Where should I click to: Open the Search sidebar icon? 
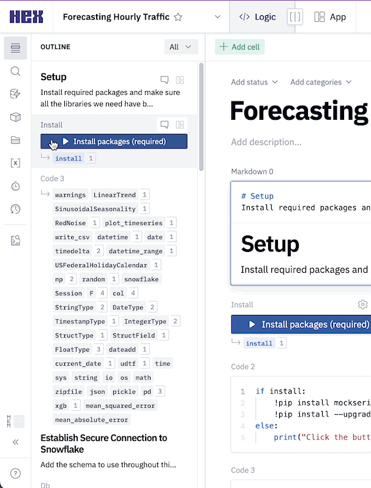pyautogui.click(x=15, y=71)
